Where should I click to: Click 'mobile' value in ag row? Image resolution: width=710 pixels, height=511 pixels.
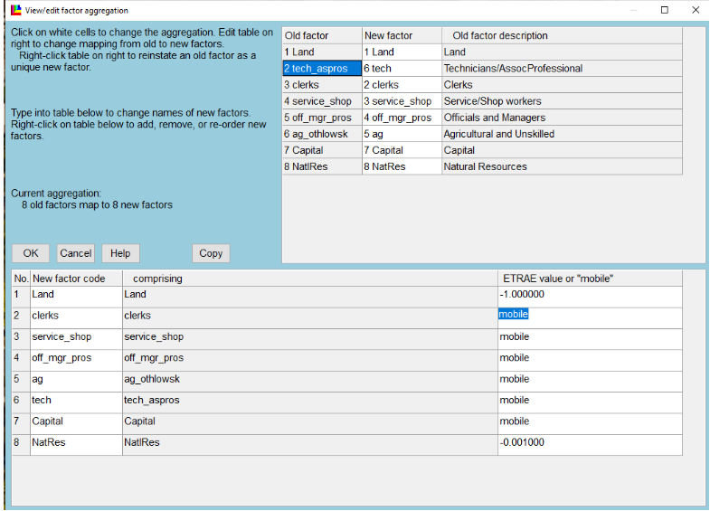(x=590, y=381)
